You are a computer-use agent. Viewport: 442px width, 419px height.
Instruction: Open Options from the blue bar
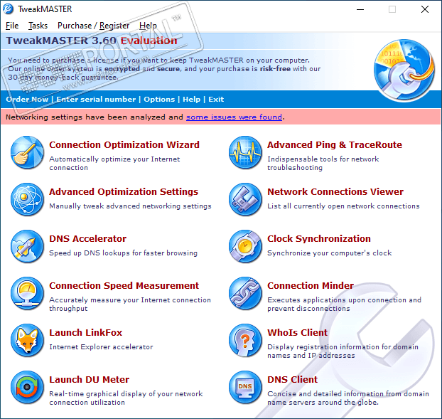tap(159, 100)
